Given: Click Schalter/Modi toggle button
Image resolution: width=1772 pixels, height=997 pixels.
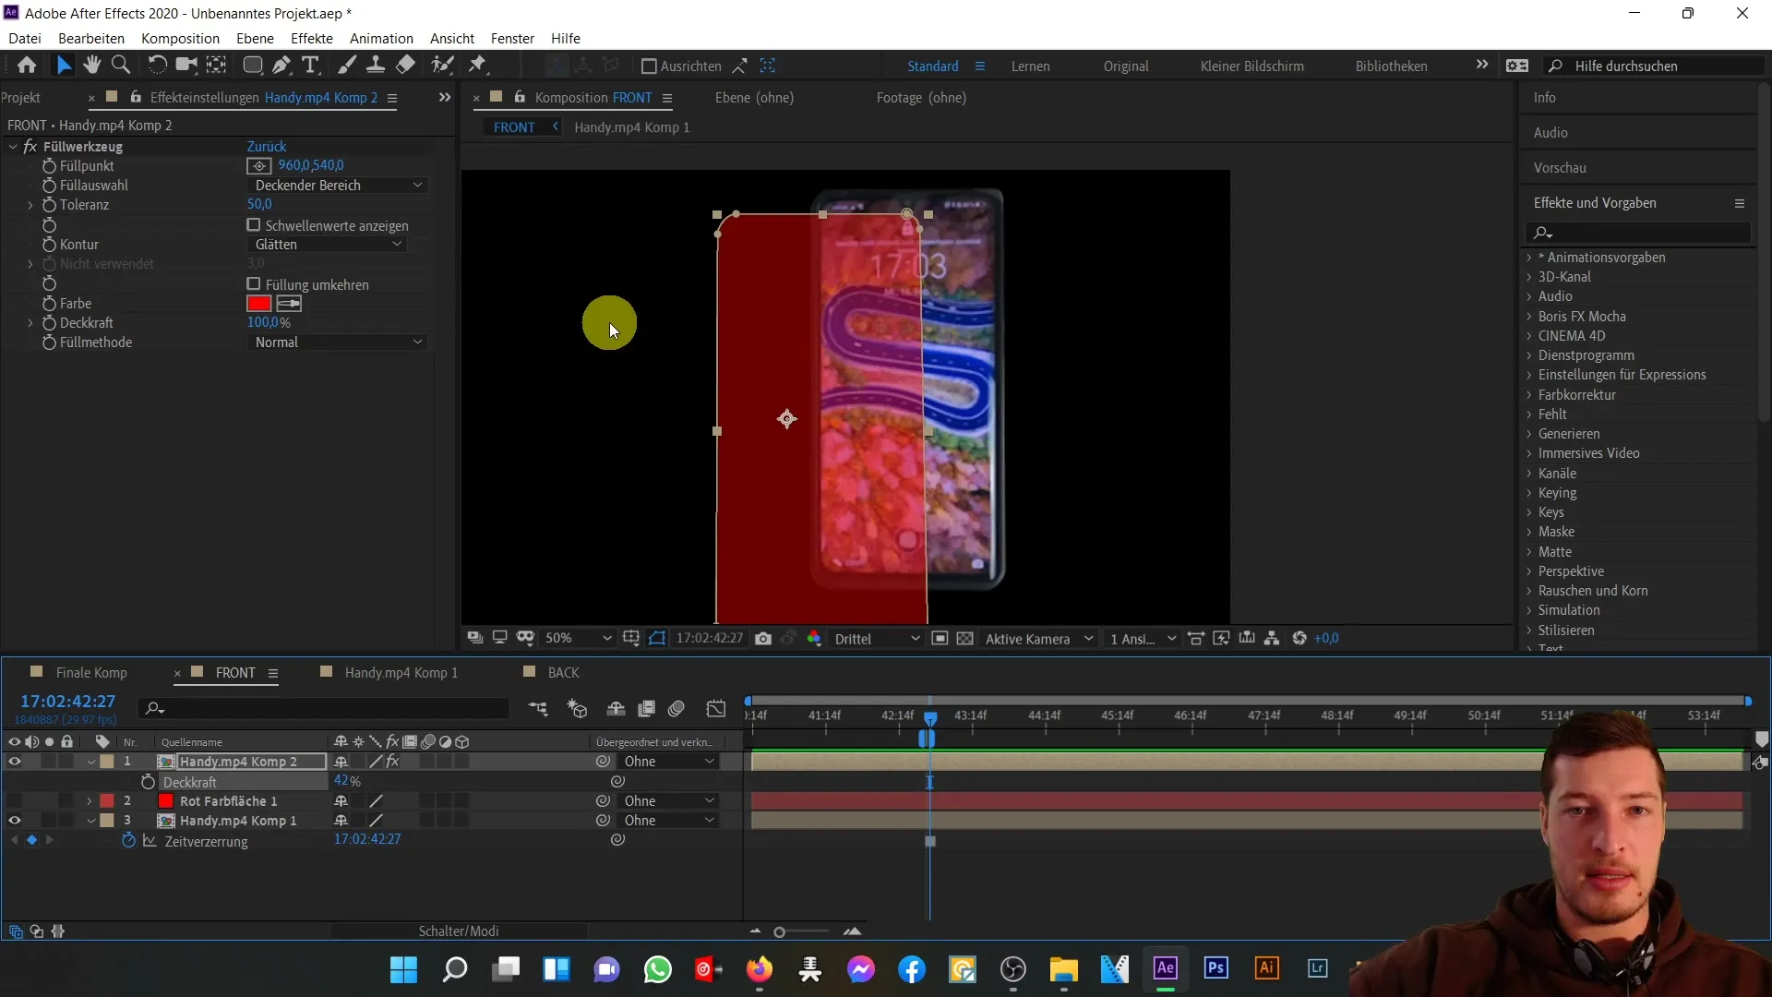Looking at the screenshot, I should coord(459,931).
